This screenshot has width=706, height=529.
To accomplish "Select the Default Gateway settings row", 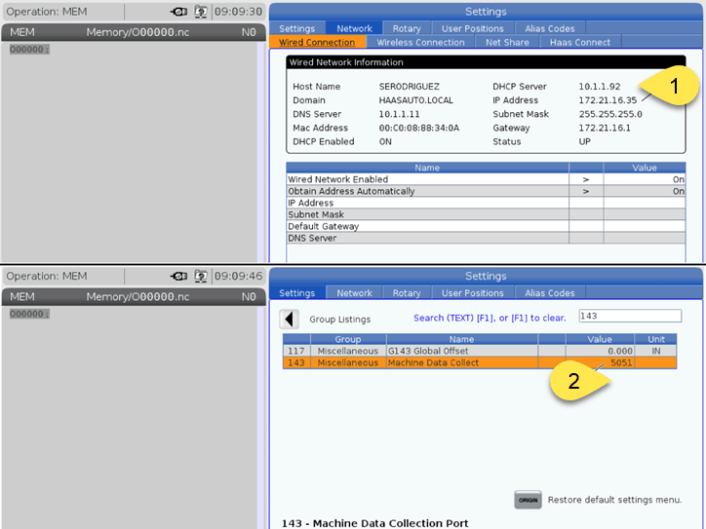I will click(426, 226).
